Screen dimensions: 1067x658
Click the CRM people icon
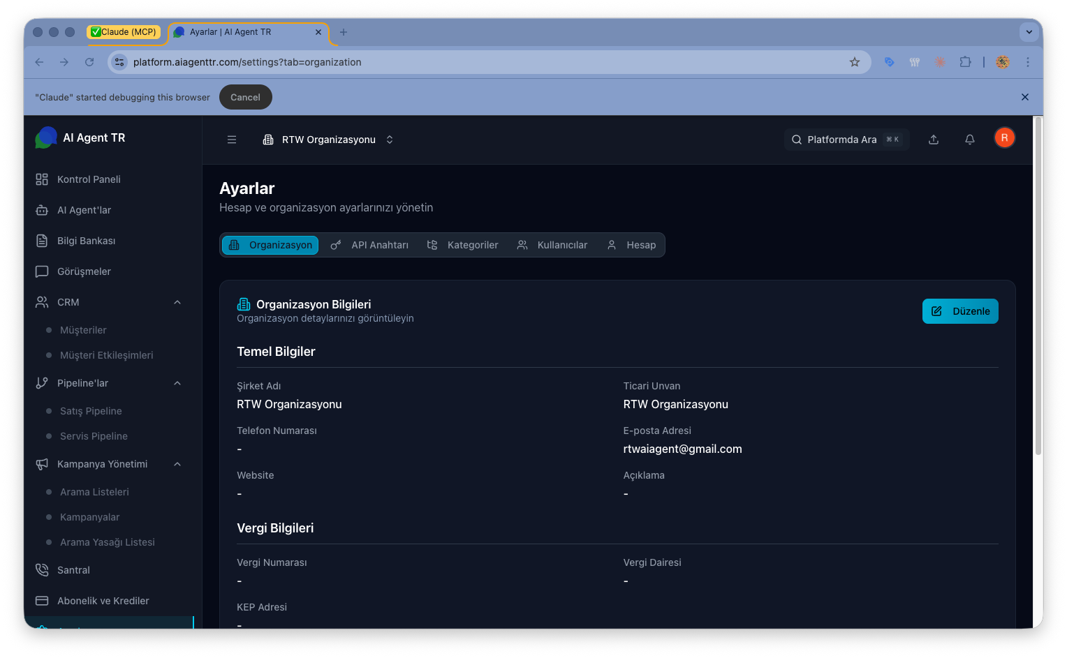point(42,302)
